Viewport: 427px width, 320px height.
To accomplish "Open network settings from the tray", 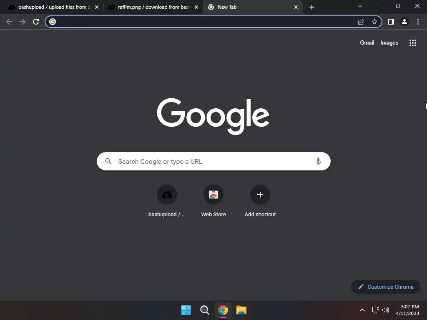I will click(x=376, y=310).
